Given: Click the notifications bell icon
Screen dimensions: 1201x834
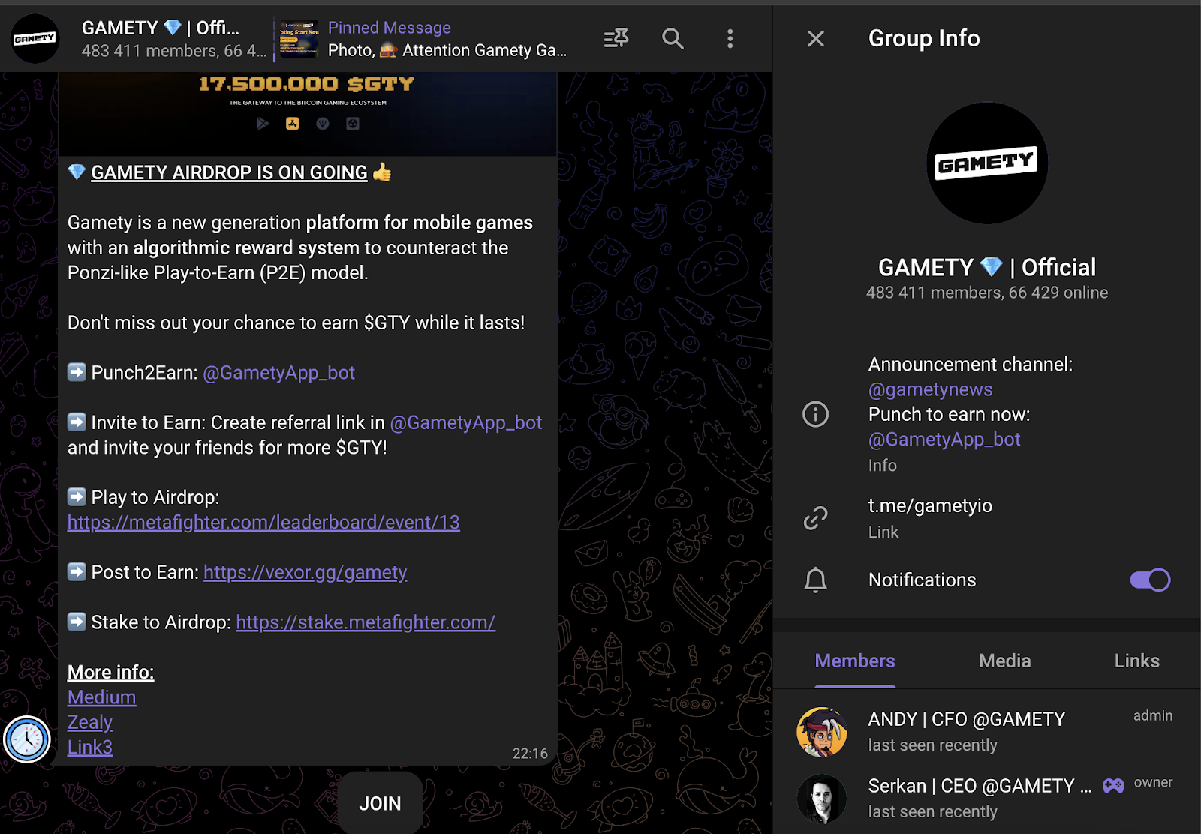Looking at the screenshot, I should (x=816, y=580).
